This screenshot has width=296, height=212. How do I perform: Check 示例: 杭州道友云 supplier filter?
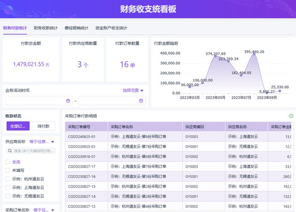coord(8,179)
